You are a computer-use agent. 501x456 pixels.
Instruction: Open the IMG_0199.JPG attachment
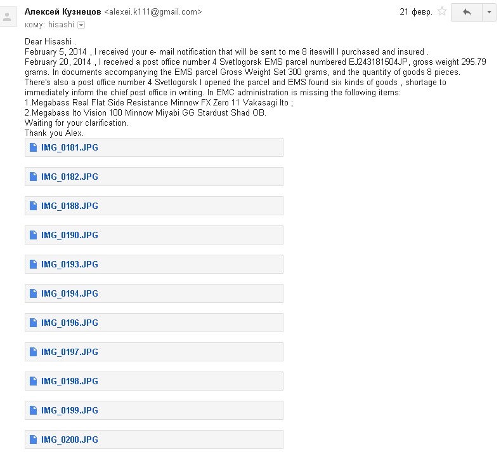154,410
